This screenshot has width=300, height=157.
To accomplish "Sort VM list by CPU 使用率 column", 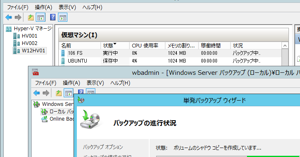I will (x=147, y=46).
